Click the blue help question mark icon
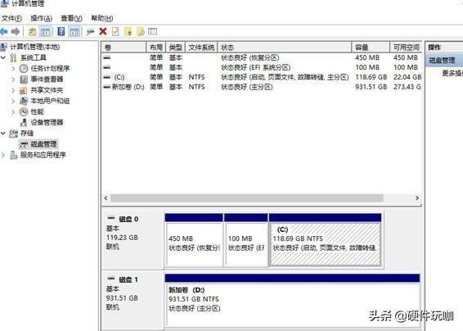Viewport: 463px width, 331px height. [x=61, y=31]
